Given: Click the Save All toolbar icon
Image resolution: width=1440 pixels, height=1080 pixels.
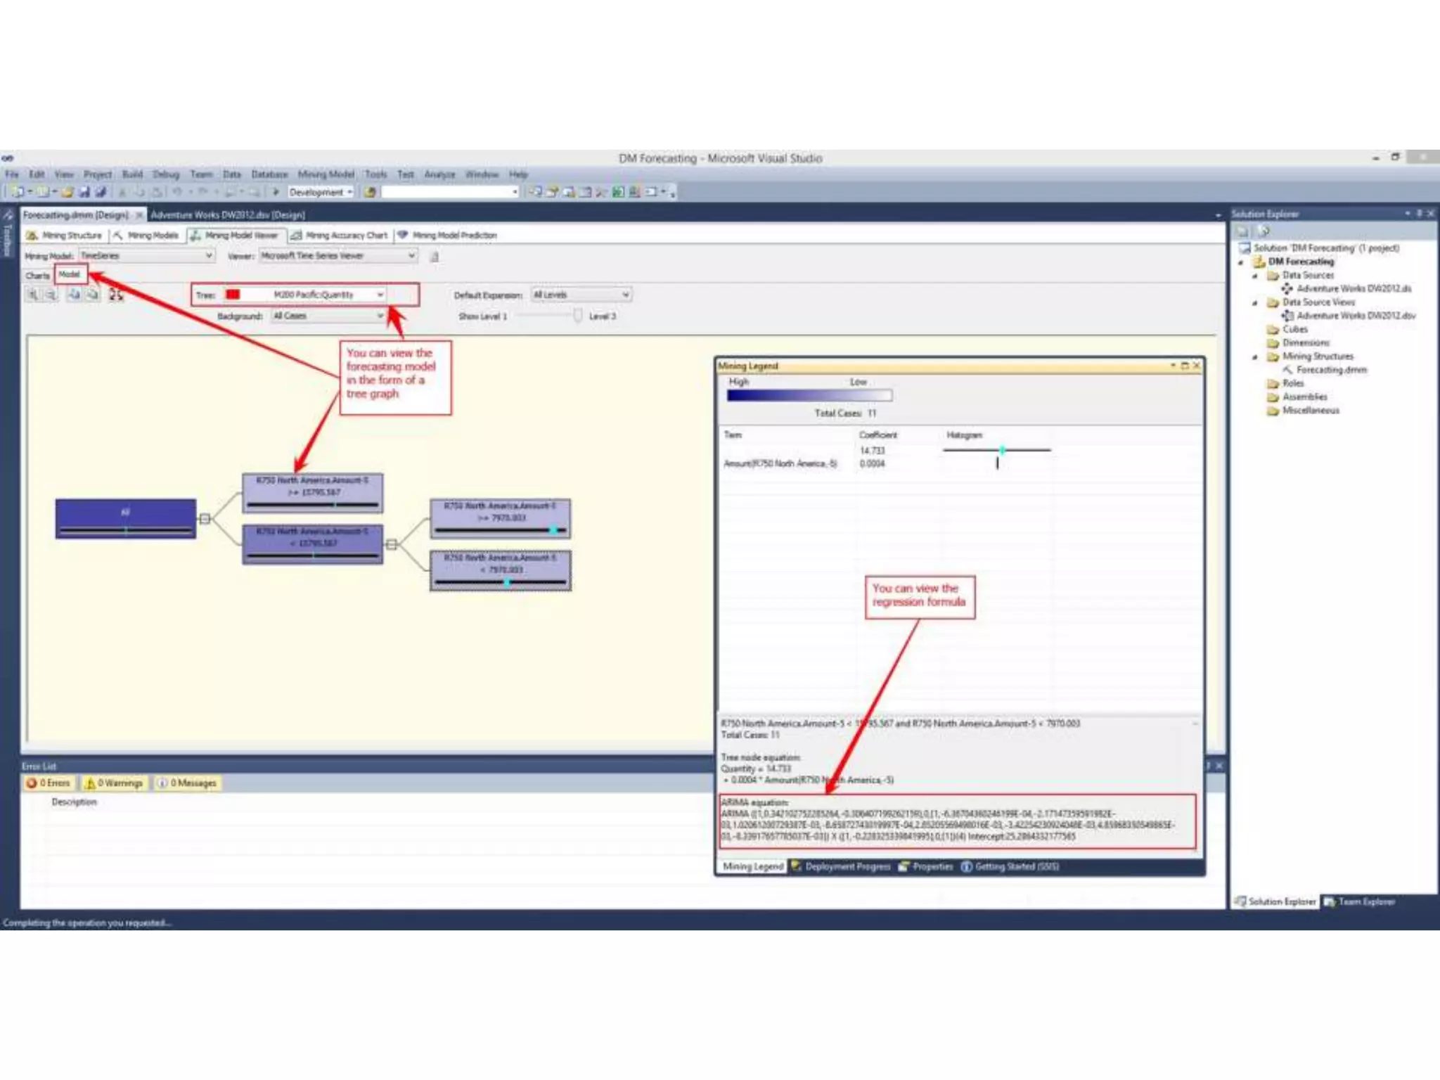Looking at the screenshot, I should tap(101, 192).
